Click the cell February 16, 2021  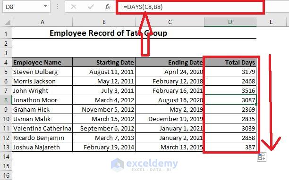[170, 90]
